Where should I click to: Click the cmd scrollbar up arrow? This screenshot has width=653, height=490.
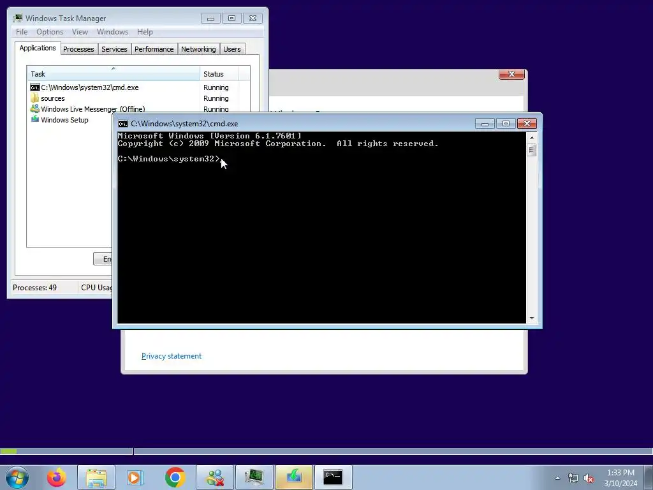coord(531,138)
